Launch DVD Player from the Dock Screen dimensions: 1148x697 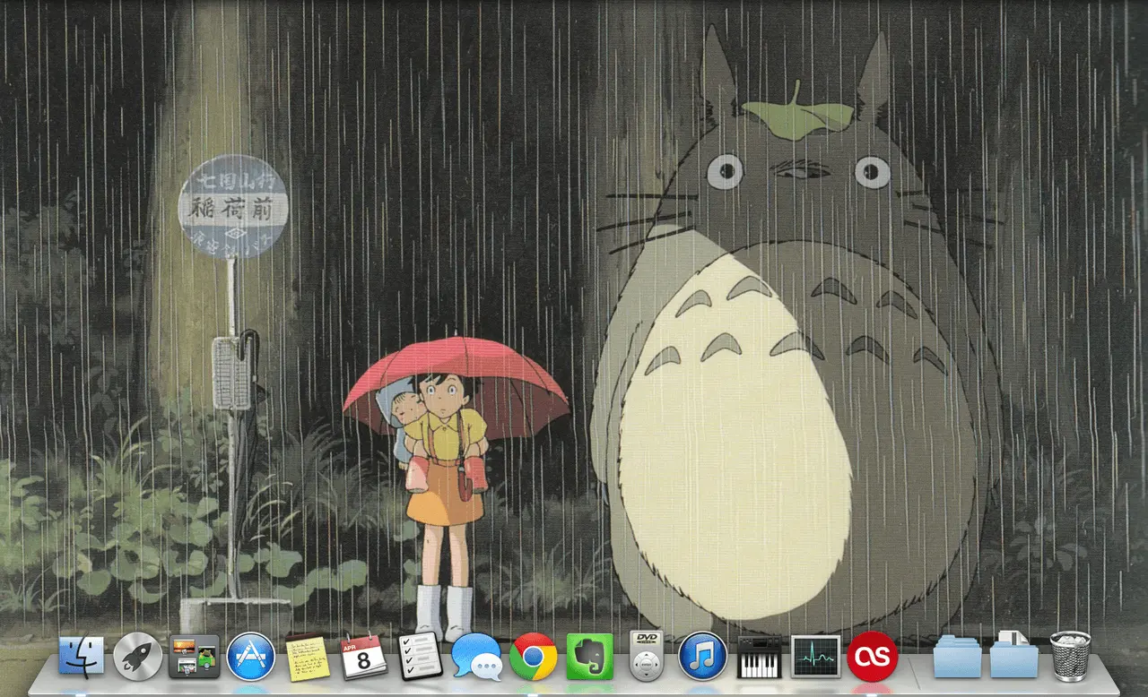(646, 656)
